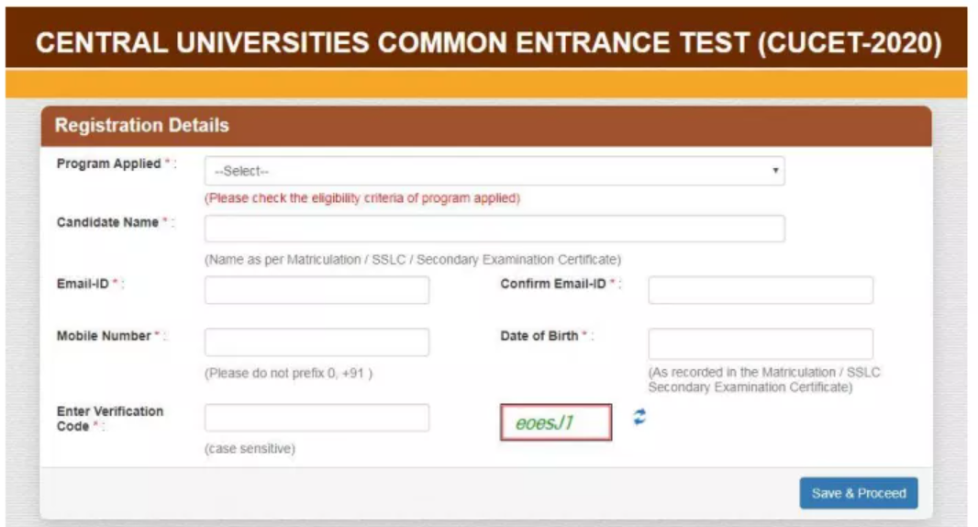This screenshot has height=527, width=978.
Task: Click the Program Applied label
Action: point(108,163)
